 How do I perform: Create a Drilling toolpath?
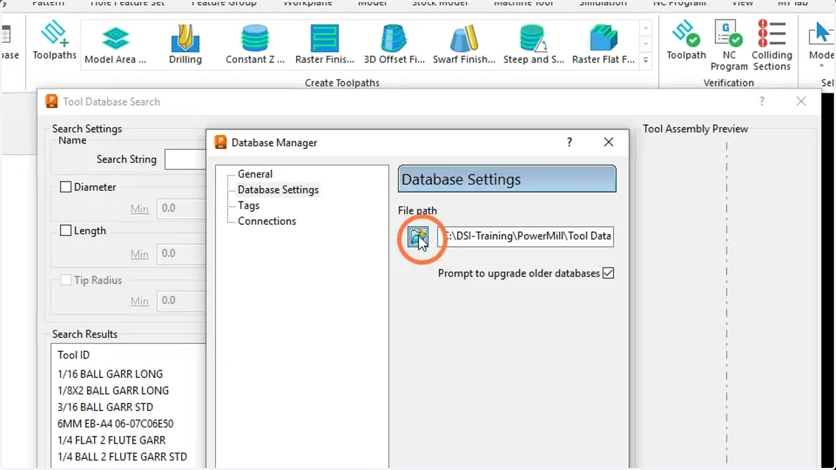[185, 45]
